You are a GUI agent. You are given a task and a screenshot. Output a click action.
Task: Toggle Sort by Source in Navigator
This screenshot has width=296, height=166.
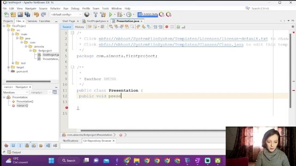55,146
